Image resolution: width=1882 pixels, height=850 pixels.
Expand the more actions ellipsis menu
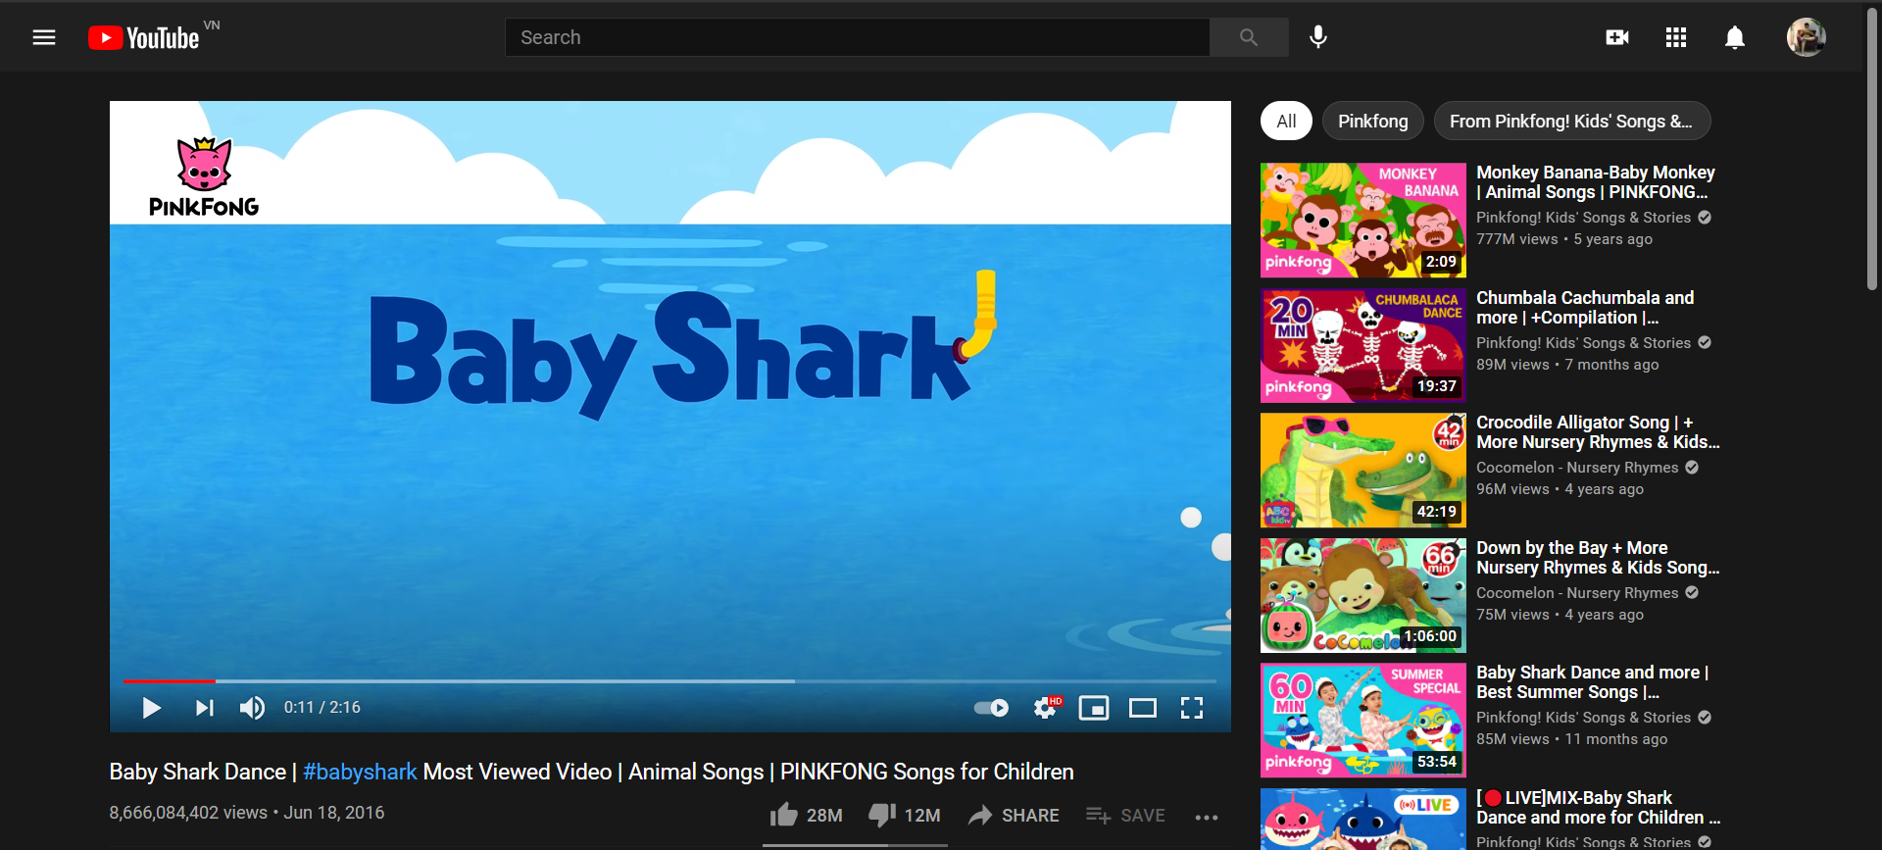click(x=1207, y=817)
